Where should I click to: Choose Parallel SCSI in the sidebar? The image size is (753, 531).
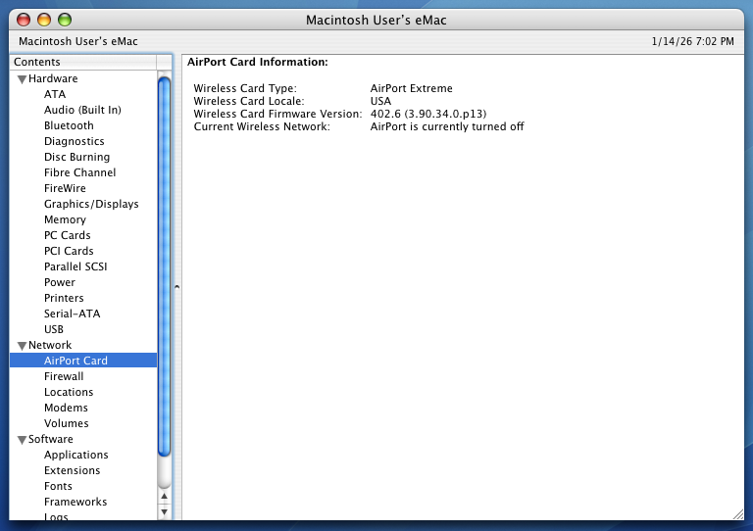click(x=75, y=266)
